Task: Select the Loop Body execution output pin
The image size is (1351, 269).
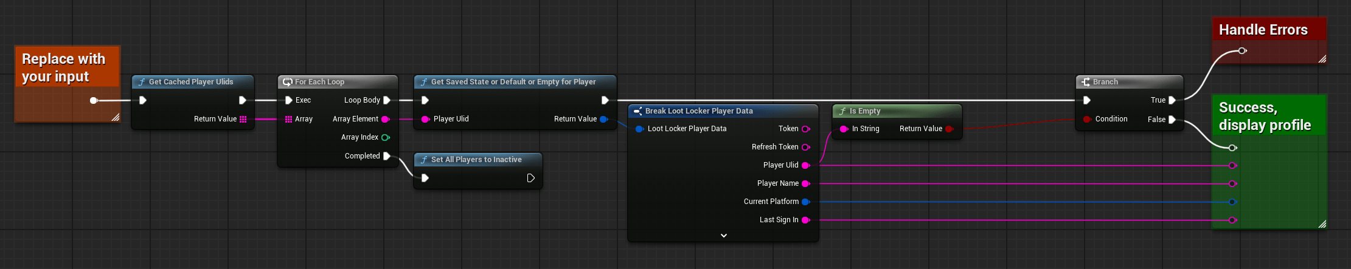Action: 386,100
